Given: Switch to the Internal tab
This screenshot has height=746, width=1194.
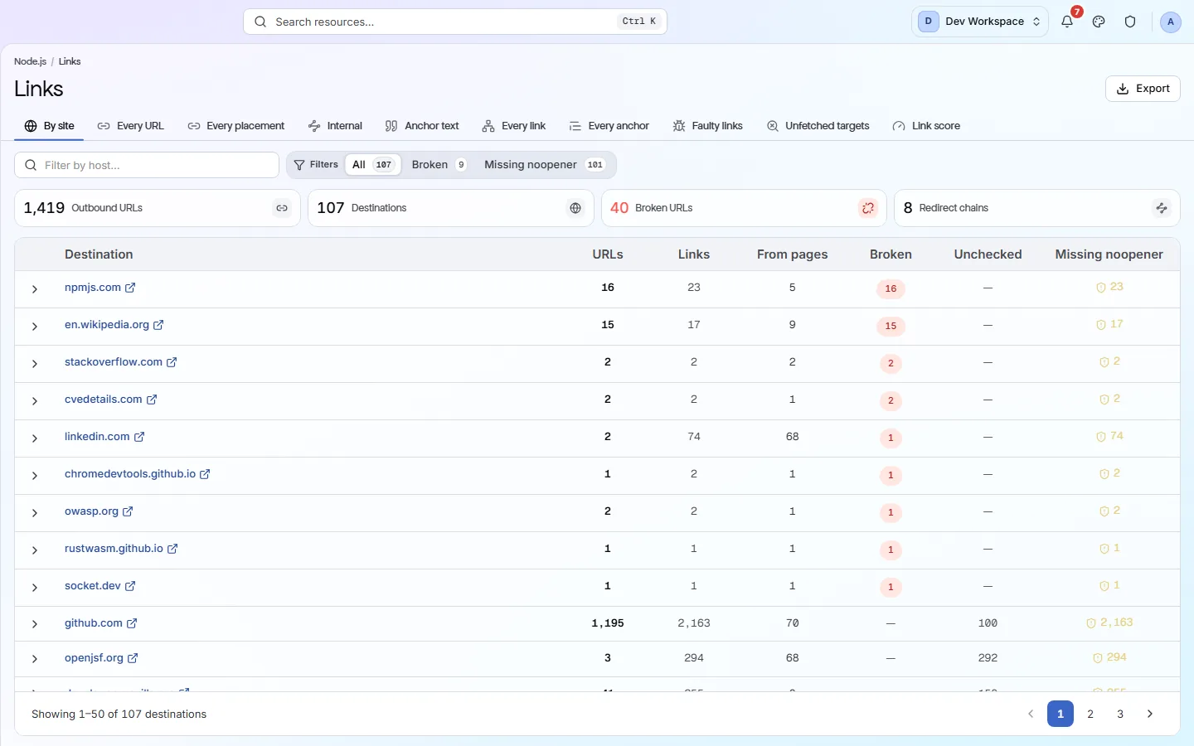Looking at the screenshot, I should pos(335,126).
